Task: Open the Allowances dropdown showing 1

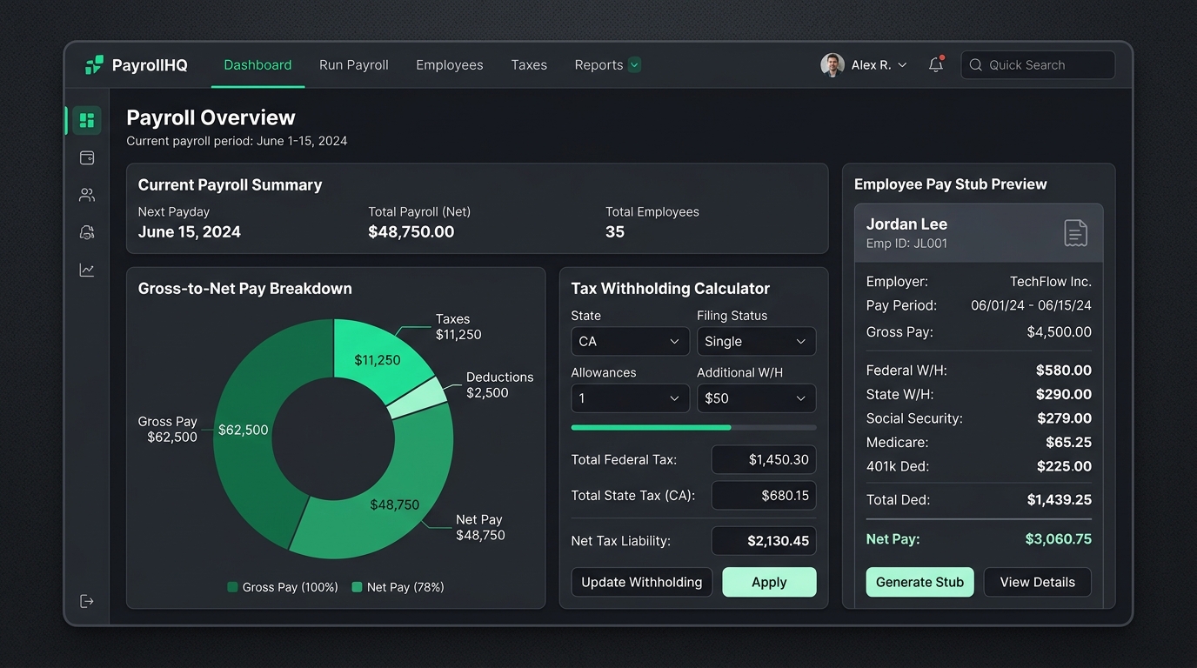Action: [x=630, y=398]
